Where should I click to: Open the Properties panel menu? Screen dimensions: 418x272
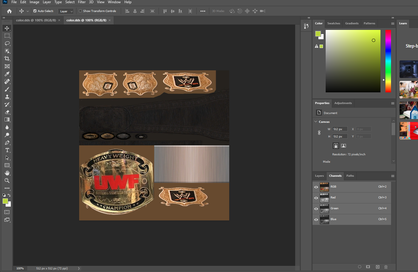[x=392, y=103]
